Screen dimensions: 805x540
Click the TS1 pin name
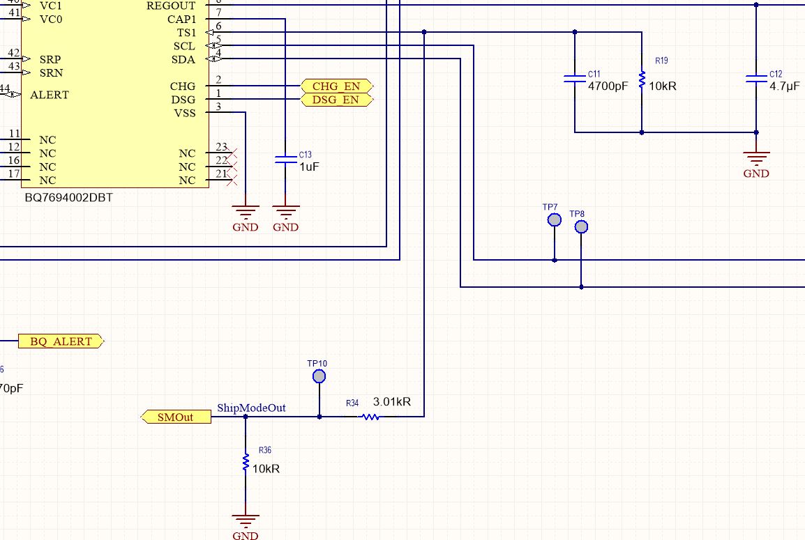(x=186, y=33)
